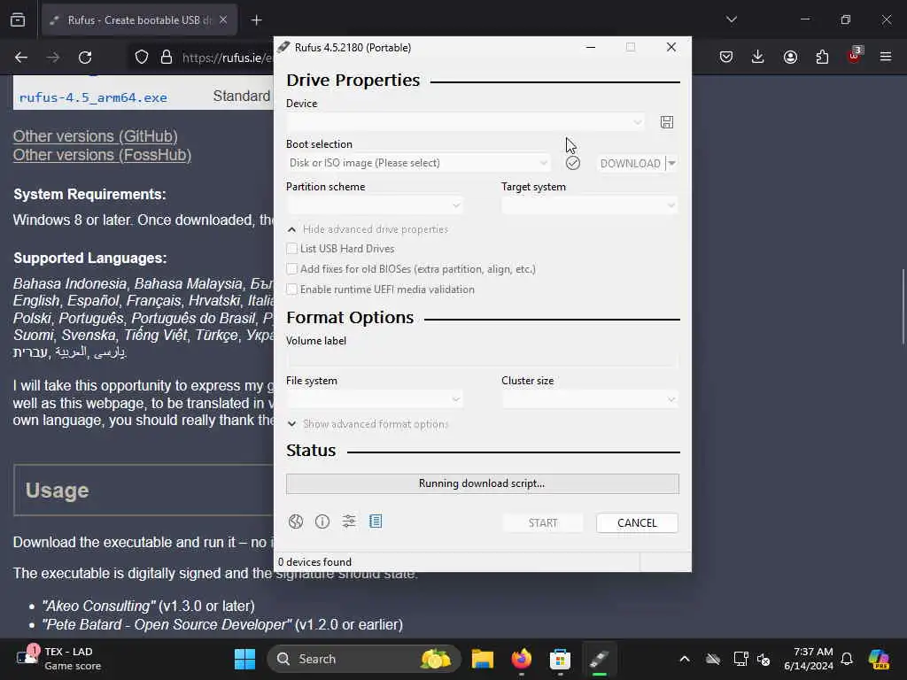Check Add fixes for old BIOSes
Image resolution: width=907 pixels, height=680 pixels.
(x=292, y=269)
